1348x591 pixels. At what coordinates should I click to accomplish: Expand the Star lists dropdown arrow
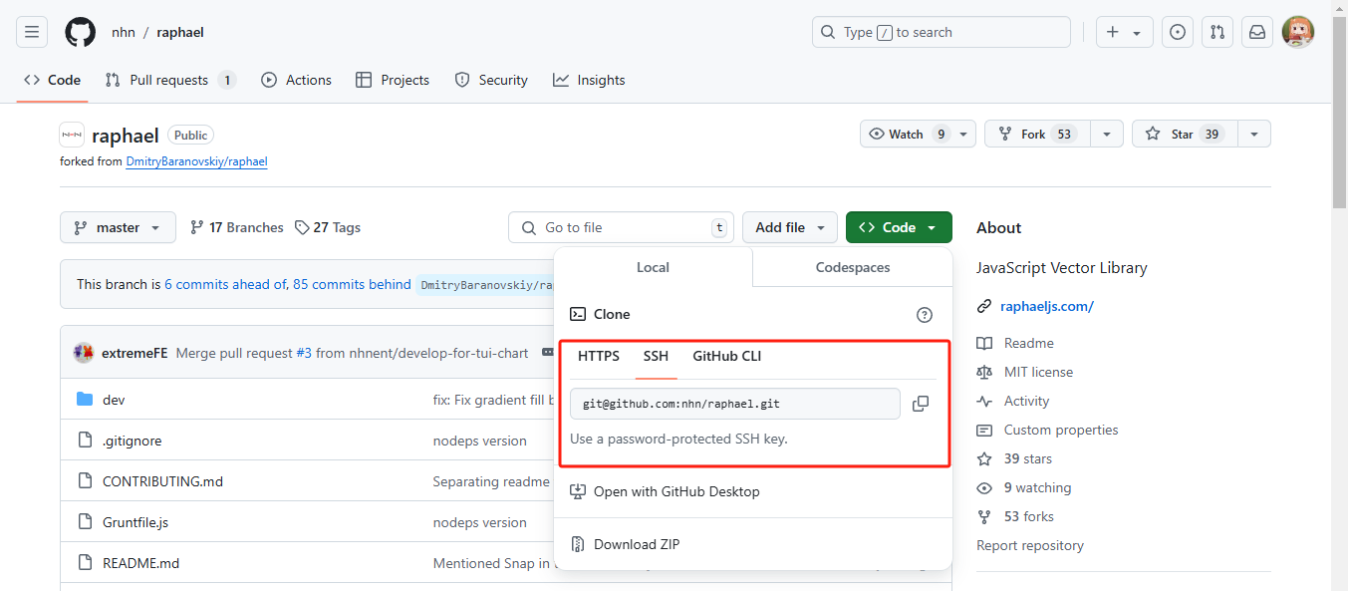1254,134
